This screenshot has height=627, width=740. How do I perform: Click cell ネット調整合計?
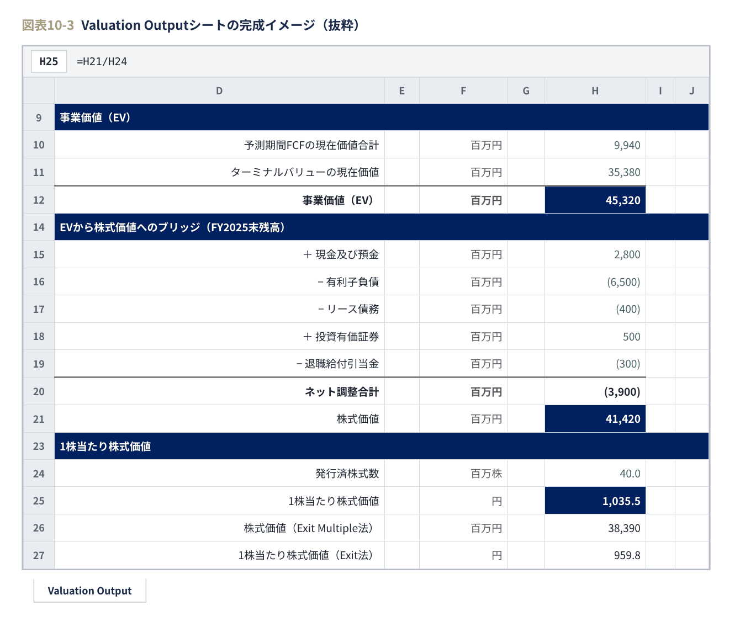(x=219, y=391)
